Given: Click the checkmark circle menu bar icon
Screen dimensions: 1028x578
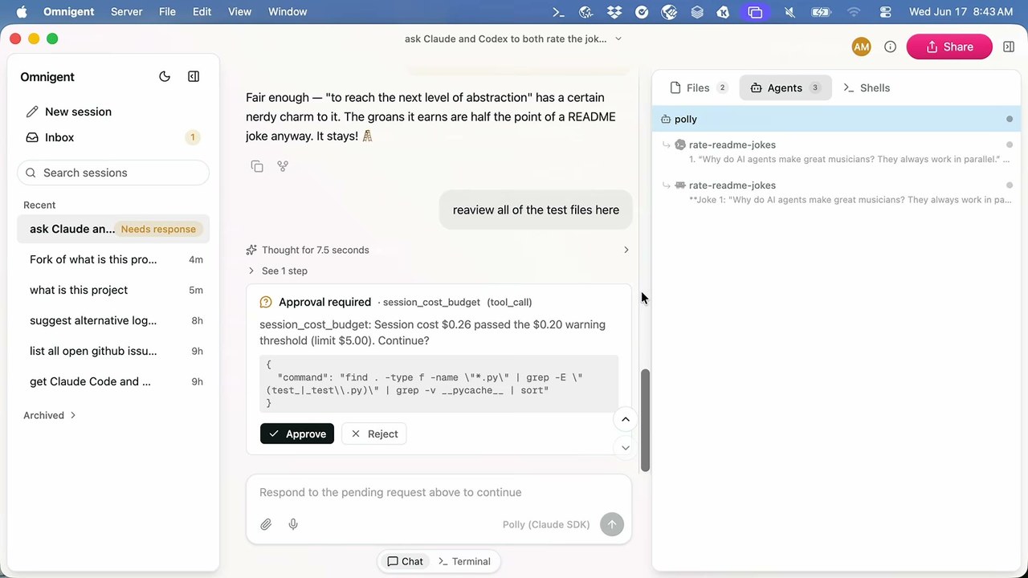Looking at the screenshot, I should tap(642, 11).
